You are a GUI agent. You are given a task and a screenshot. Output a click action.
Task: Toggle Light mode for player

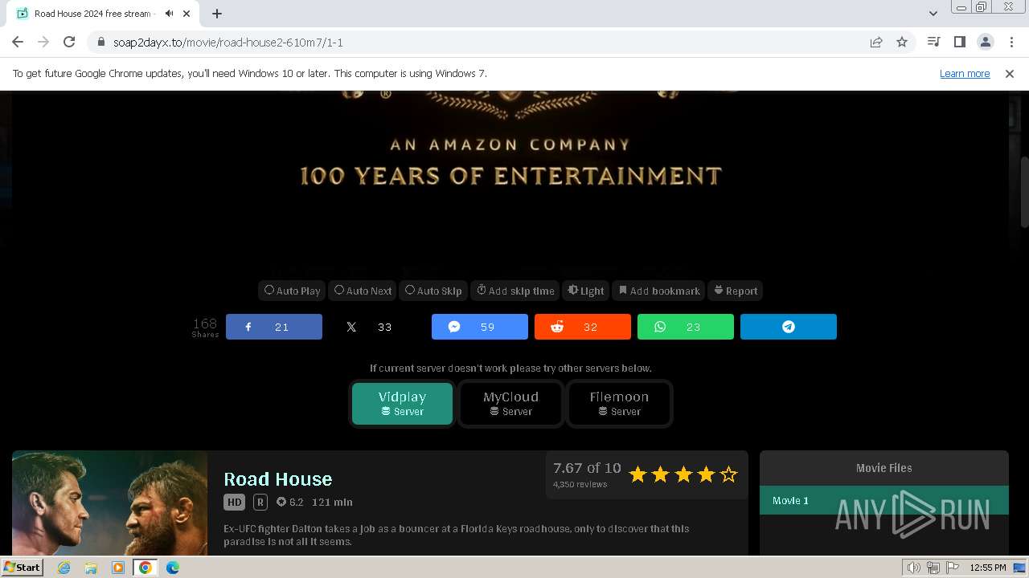point(586,291)
